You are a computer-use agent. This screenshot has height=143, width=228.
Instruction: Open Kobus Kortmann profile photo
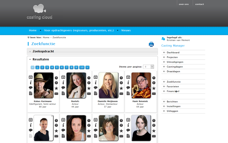point(44,85)
